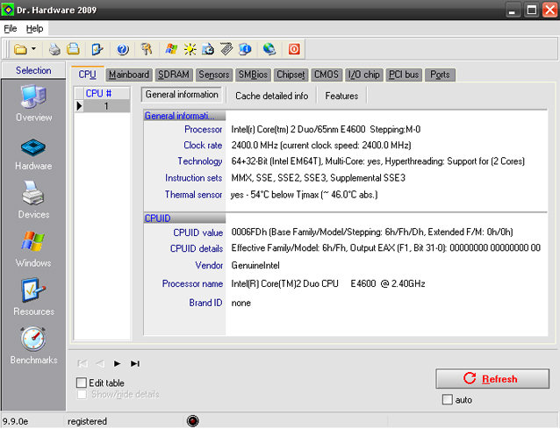Screen dimensions: 560x429
Task: Click the Dr. Hardware title bar icon
Action: tap(8, 10)
